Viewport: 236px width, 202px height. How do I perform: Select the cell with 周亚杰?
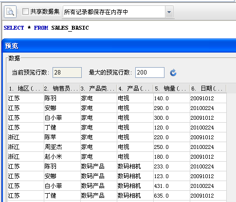tap(62, 147)
